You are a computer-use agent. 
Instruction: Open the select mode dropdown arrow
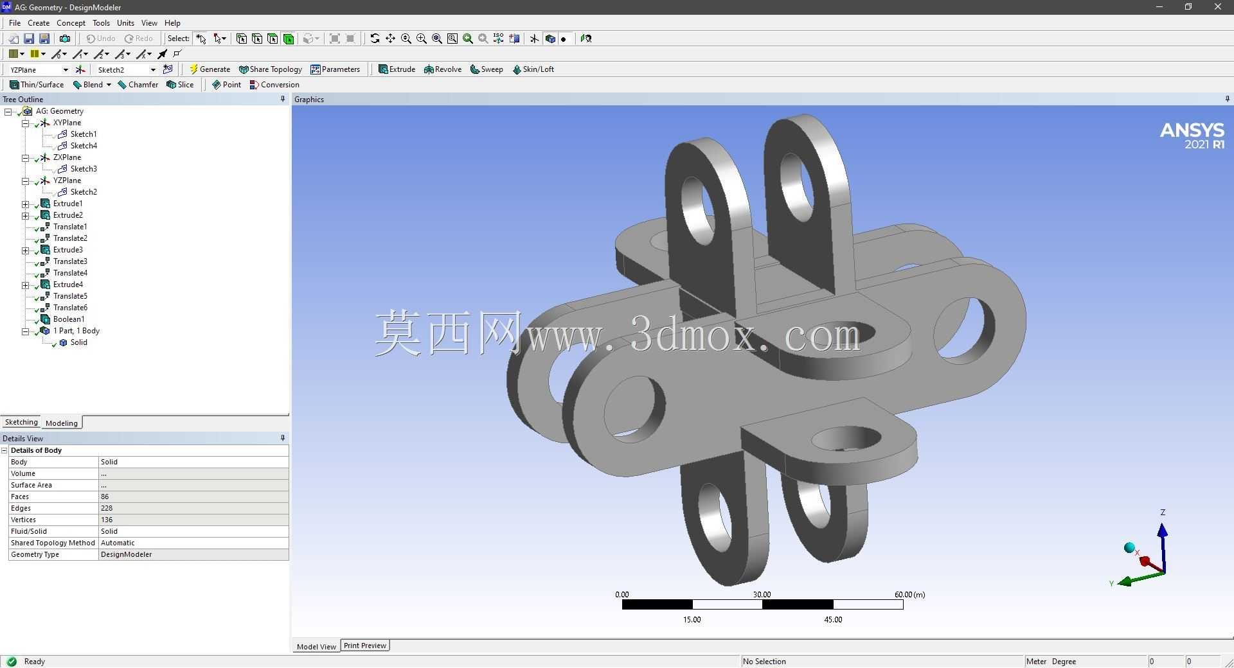point(224,39)
